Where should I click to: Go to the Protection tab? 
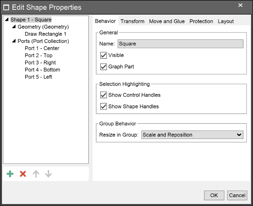pos(201,21)
